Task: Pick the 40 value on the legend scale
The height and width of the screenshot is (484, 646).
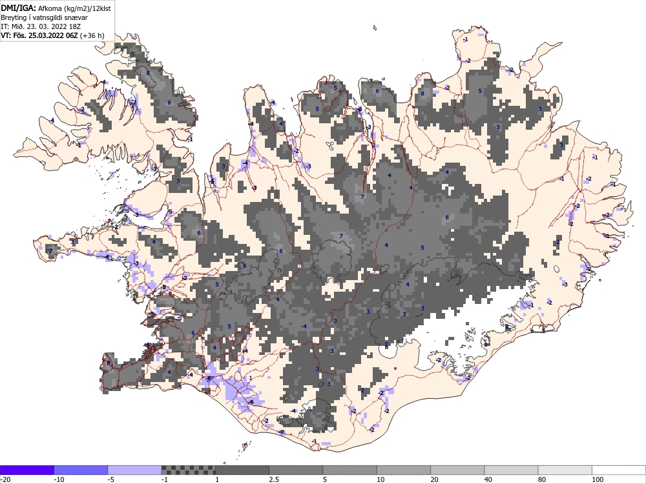Action: (488, 479)
